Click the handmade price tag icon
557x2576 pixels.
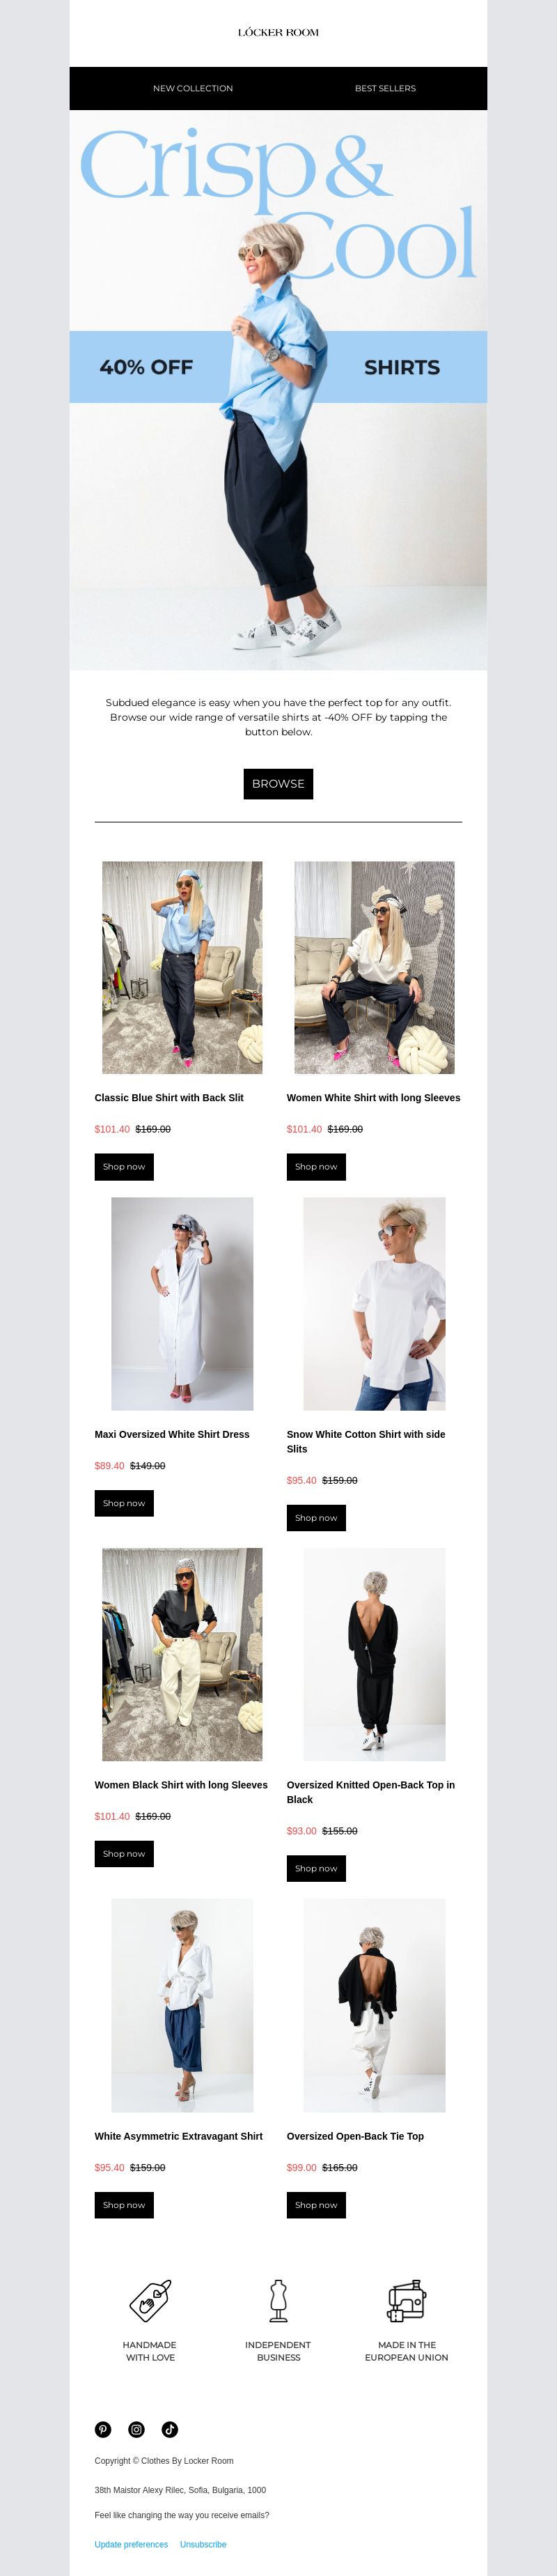(x=150, y=2299)
